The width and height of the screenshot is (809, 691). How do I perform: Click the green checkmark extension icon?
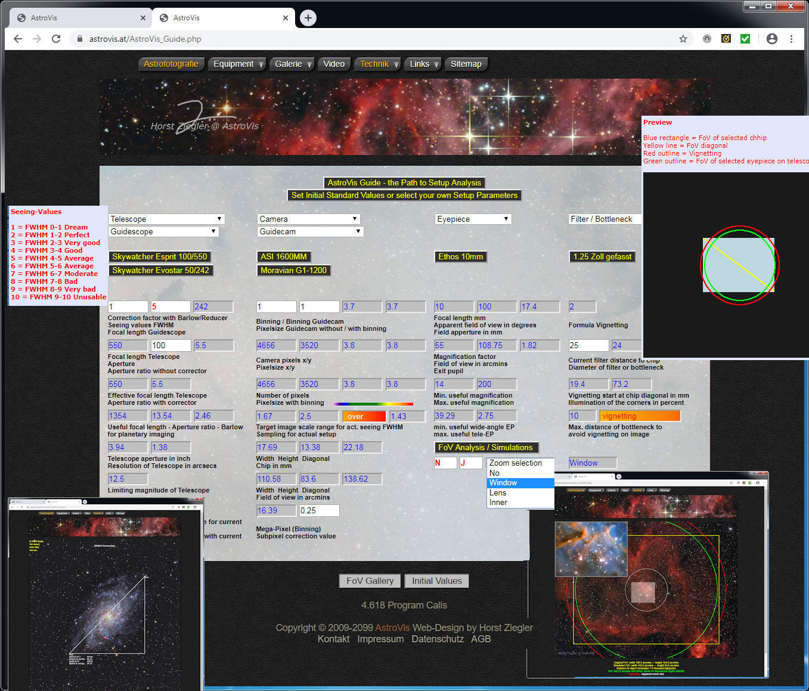(x=745, y=39)
